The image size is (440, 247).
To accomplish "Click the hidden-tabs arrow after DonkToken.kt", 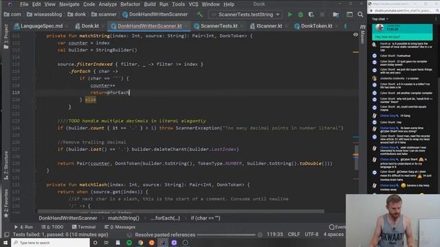I will [345, 26].
